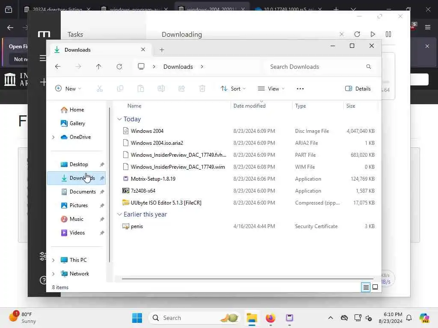Go up one folder level with up arrow
The height and width of the screenshot is (328, 438).
99,67
